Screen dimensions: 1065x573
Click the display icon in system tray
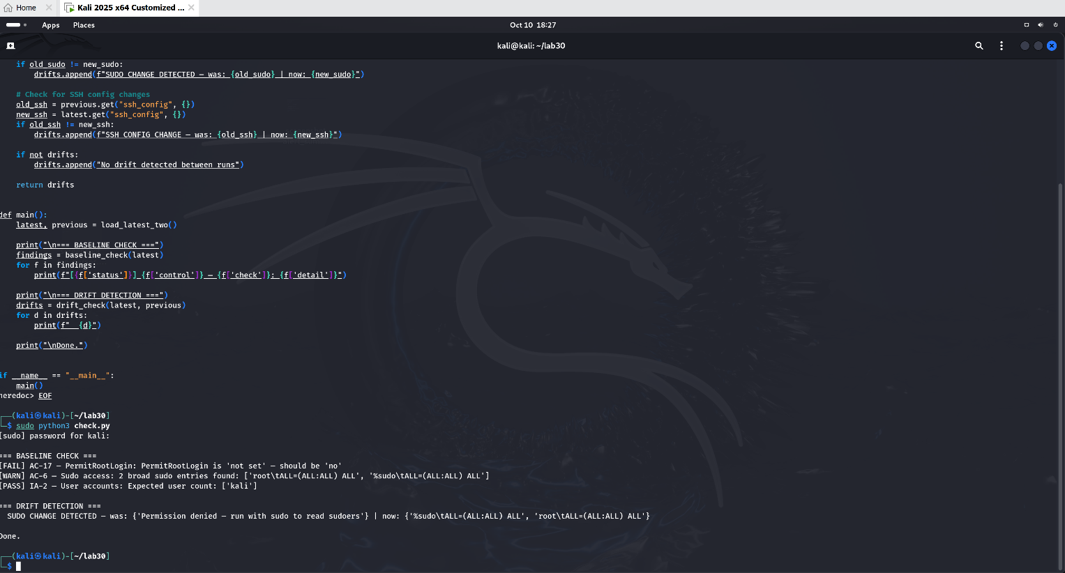1027,25
